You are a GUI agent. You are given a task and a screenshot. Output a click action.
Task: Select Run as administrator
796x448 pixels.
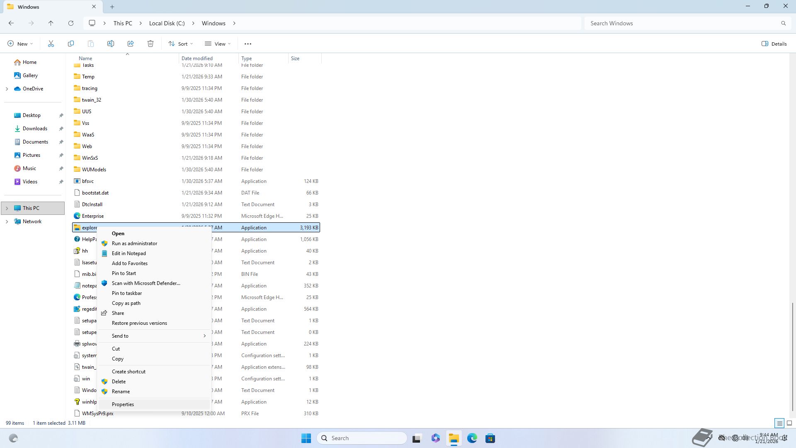(134, 243)
